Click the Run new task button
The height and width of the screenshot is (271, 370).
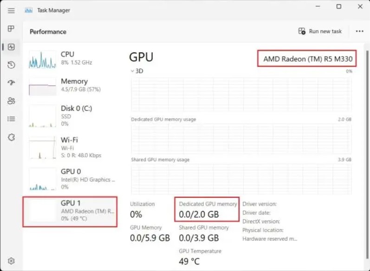[x=320, y=32]
